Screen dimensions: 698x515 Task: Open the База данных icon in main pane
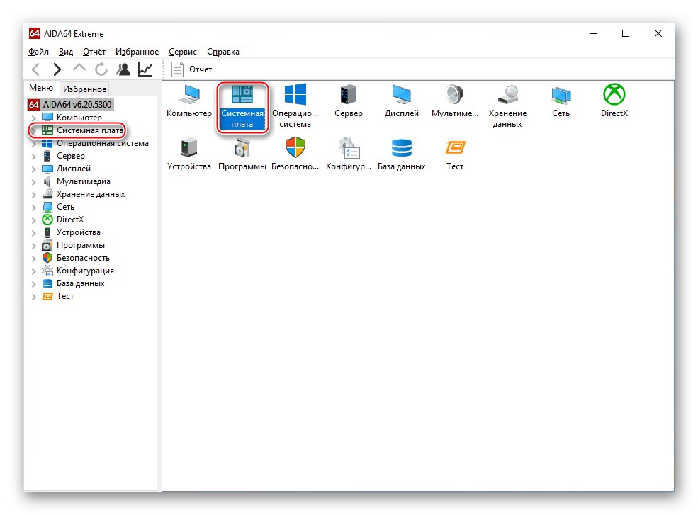(402, 154)
